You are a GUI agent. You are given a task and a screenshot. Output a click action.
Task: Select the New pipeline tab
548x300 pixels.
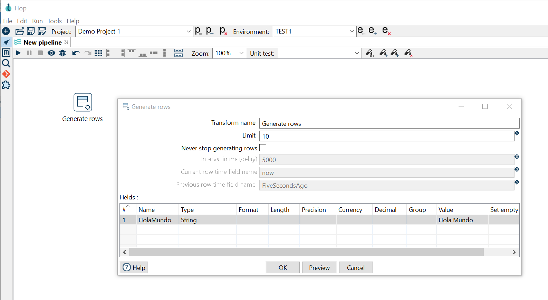(x=42, y=42)
